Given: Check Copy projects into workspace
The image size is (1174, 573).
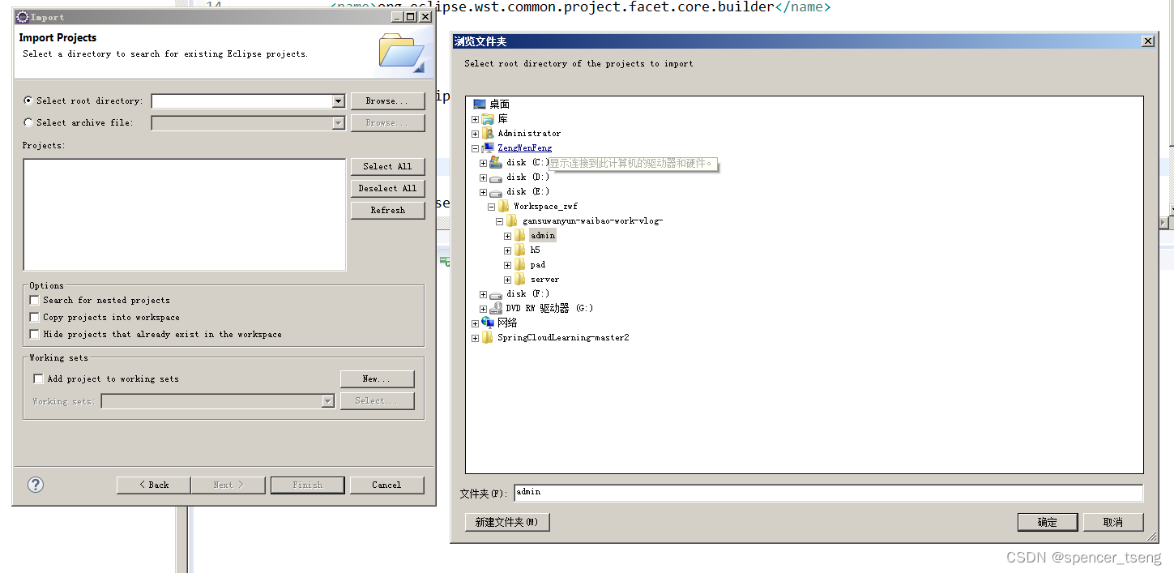Looking at the screenshot, I should 33,317.
